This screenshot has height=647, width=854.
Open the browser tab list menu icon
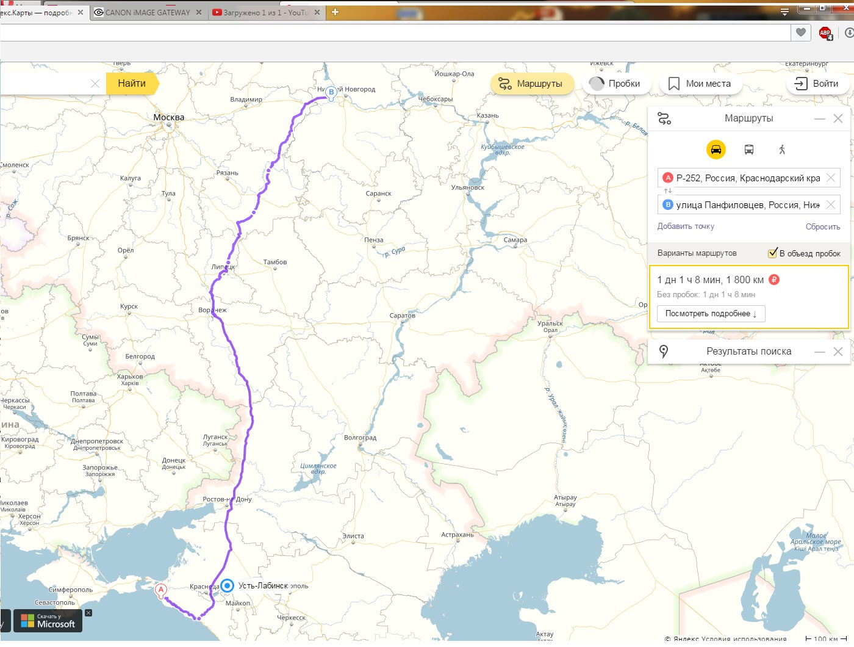[x=784, y=12]
